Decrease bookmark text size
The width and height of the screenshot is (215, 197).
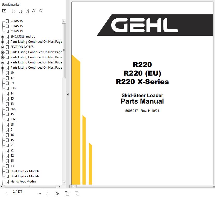coord(40,11)
